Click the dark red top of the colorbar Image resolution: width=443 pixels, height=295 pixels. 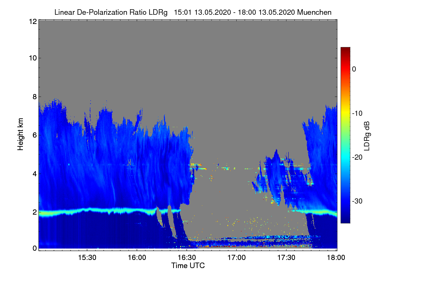coord(345,50)
